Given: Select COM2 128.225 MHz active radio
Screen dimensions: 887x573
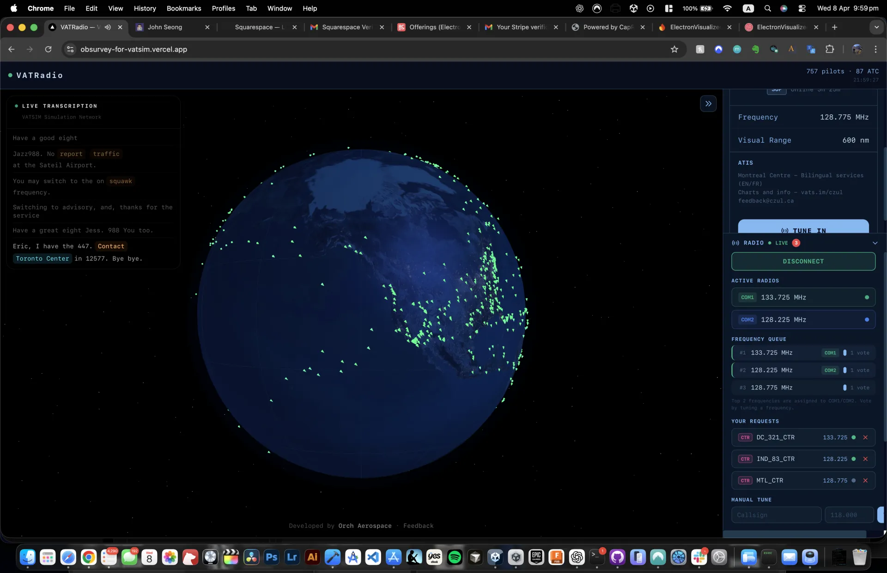Looking at the screenshot, I should point(803,320).
